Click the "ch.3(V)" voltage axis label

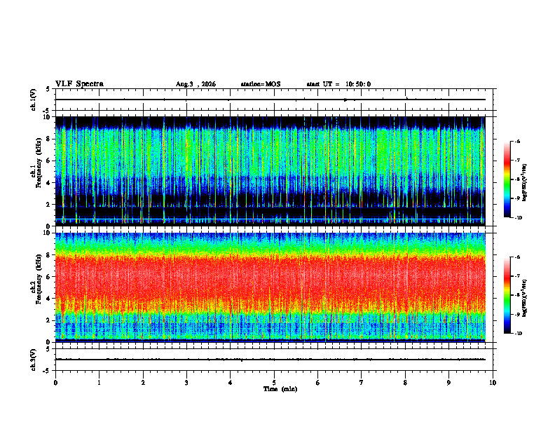pos(34,360)
